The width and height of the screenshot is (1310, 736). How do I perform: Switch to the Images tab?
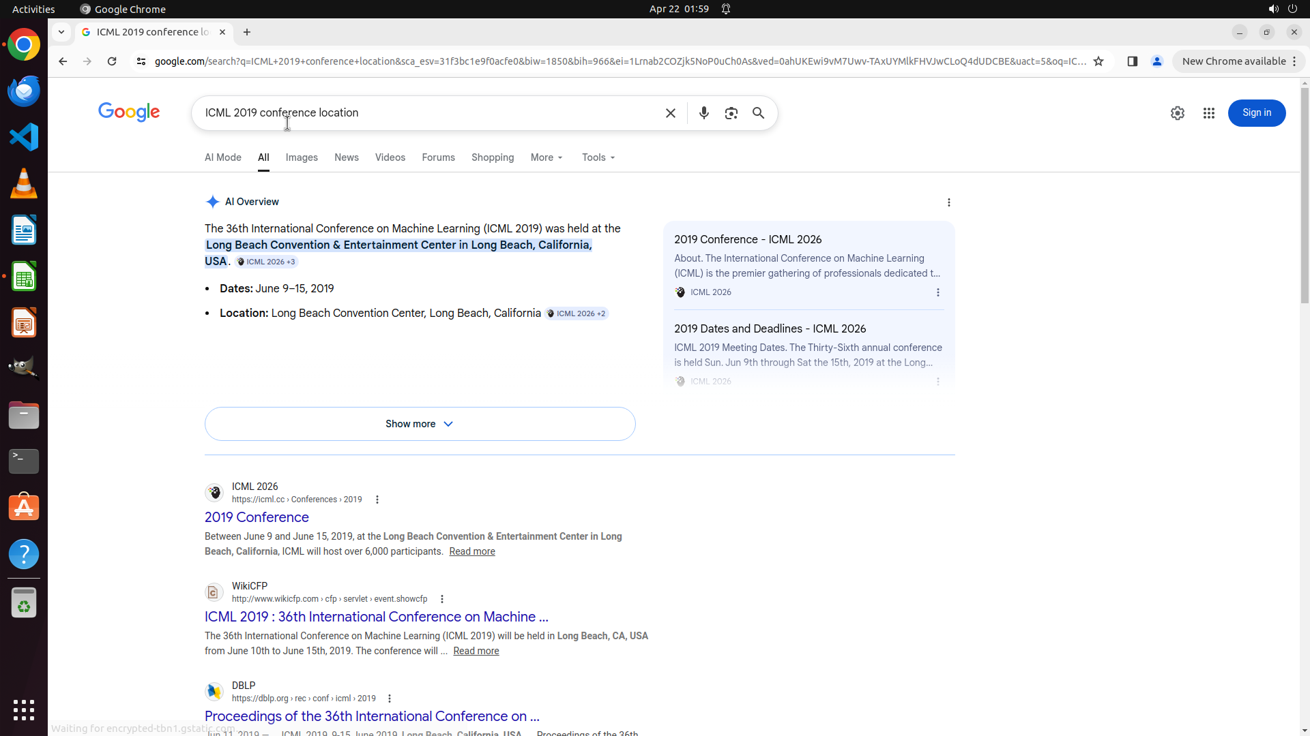(x=302, y=157)
